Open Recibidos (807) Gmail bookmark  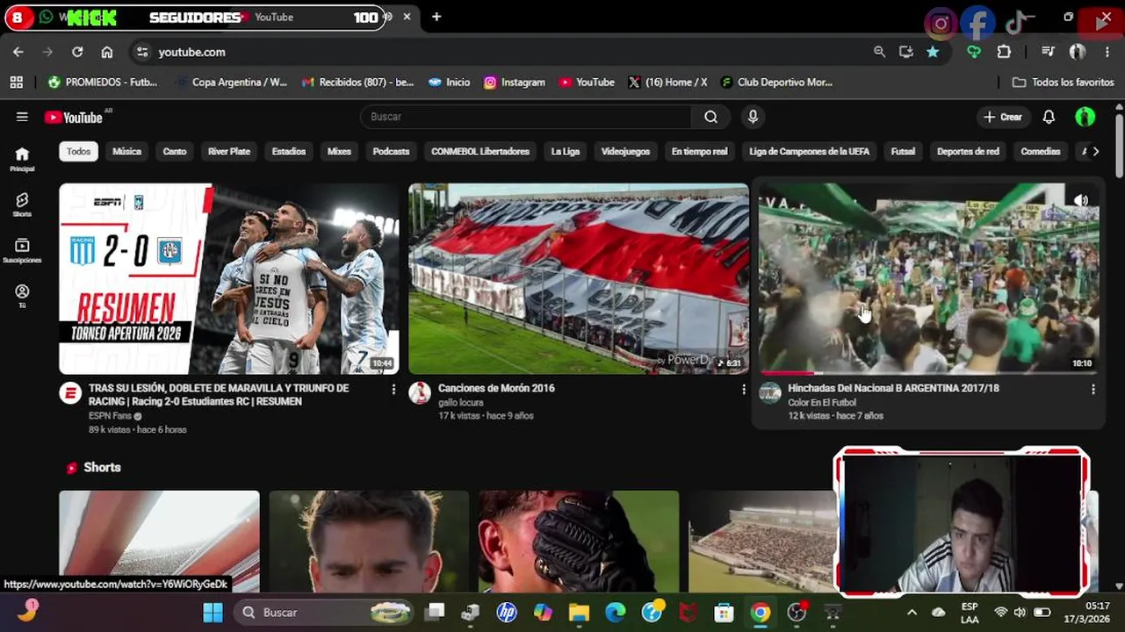[357, 82]
